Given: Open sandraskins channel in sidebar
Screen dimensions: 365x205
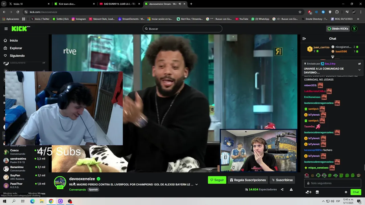Looking at the screenshot, I should pos(24,160).
